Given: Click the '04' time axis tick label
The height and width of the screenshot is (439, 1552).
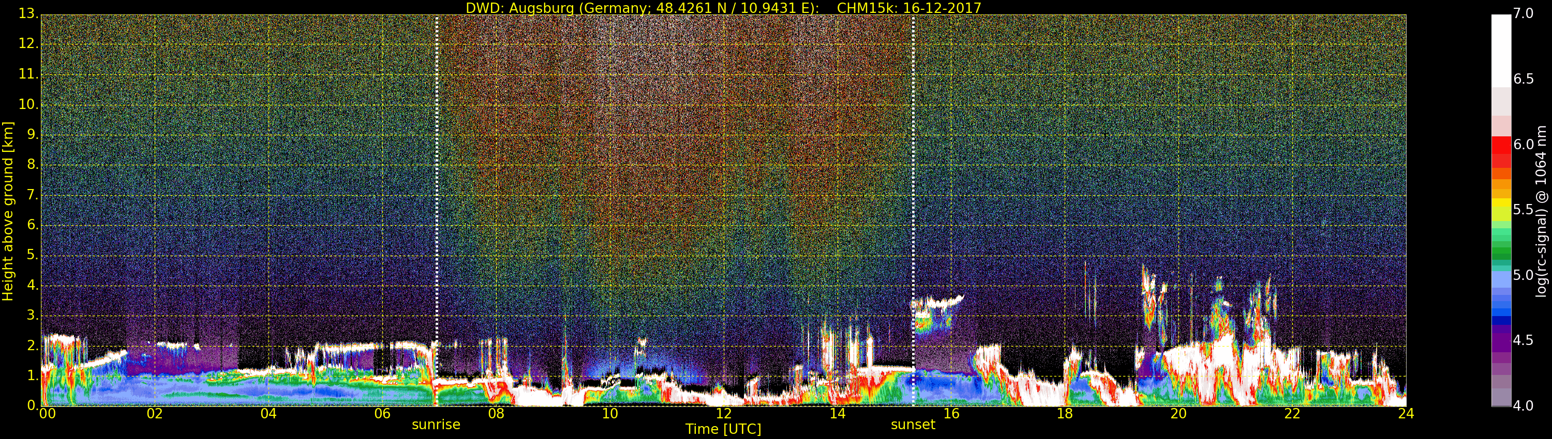Looking at the screenshot, I should 268,414.
